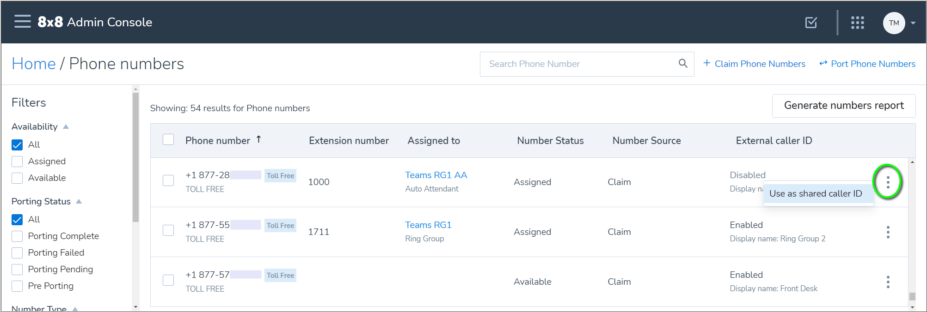Sort by Phone number column arrow
This screenshot has width=927, height=312.
point(259,139)
